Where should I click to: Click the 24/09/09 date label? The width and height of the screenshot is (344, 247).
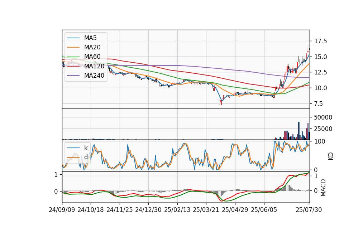62,210
